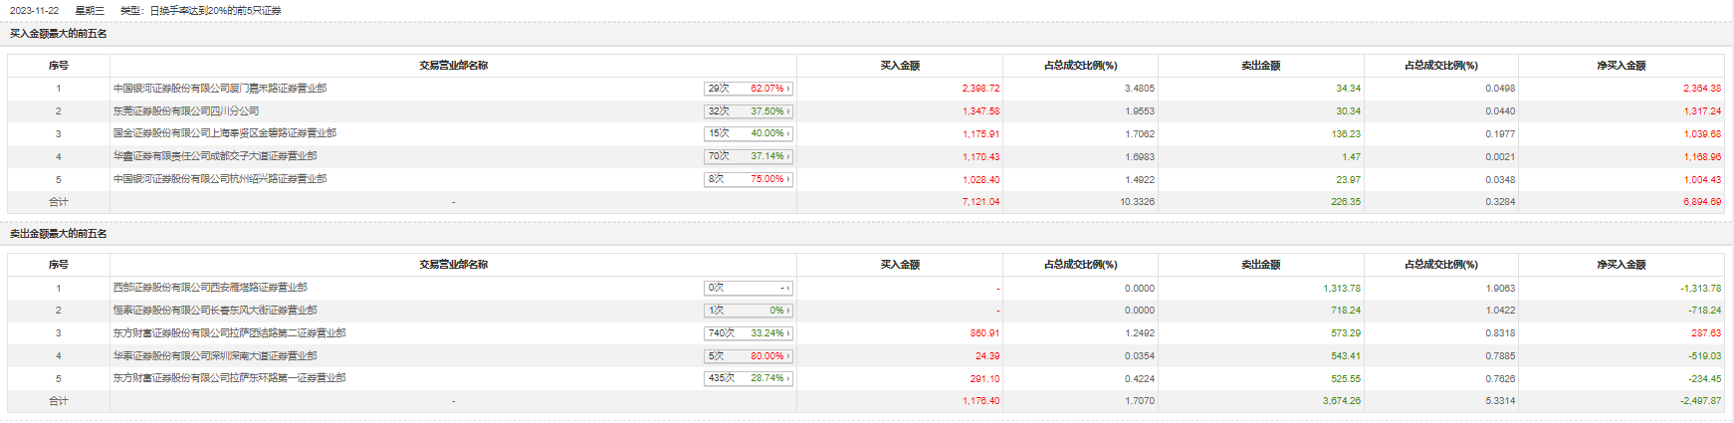Open 东方财富证券拉萨团结路第二证券营业部 link
This screenshot has height=423, width=1734.
pos(229,333)
